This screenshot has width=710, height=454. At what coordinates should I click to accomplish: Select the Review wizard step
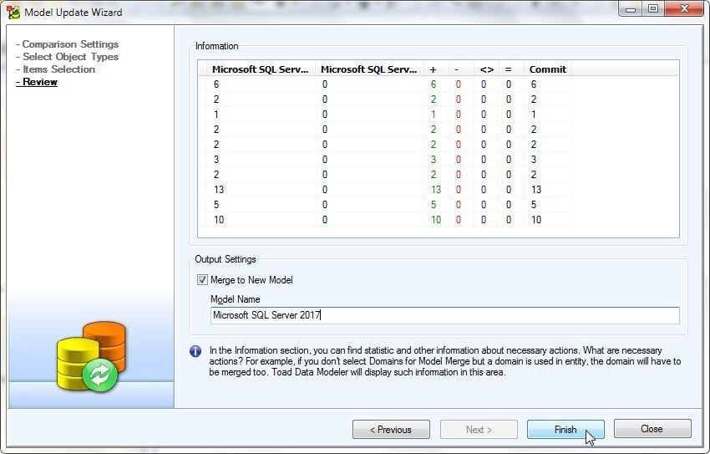(37, 82)
